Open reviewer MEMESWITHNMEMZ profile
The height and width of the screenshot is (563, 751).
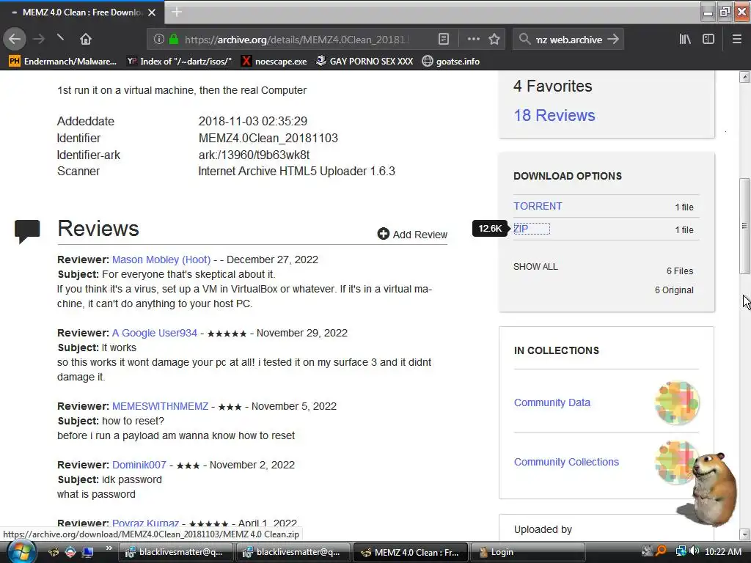coord(160,406)
